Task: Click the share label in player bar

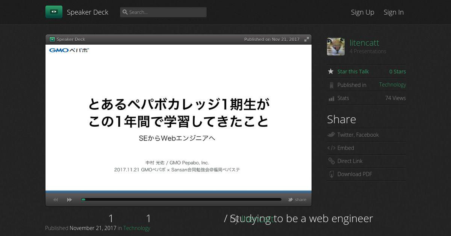Action: 301,200
